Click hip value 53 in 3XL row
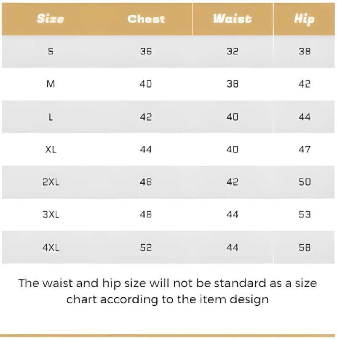 coord(304,214)
